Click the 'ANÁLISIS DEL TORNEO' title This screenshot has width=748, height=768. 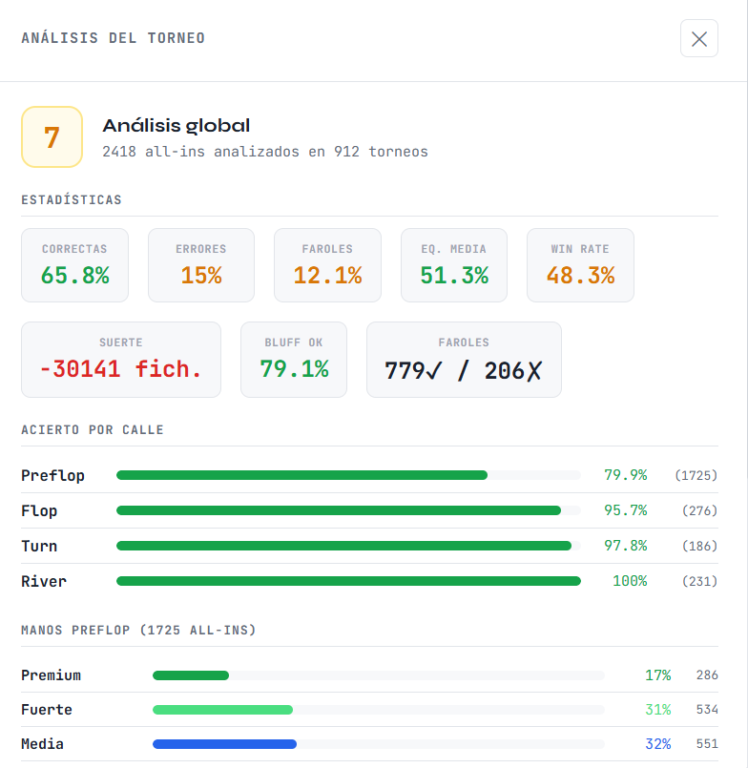pyautogui.click(x=114, y=38)
